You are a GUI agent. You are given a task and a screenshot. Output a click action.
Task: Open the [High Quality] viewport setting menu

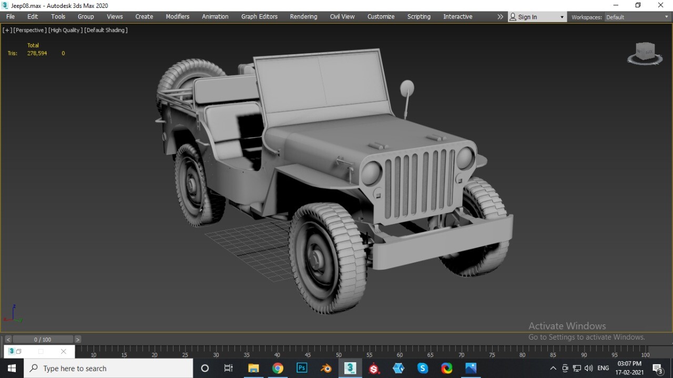[x=65, y=30]
